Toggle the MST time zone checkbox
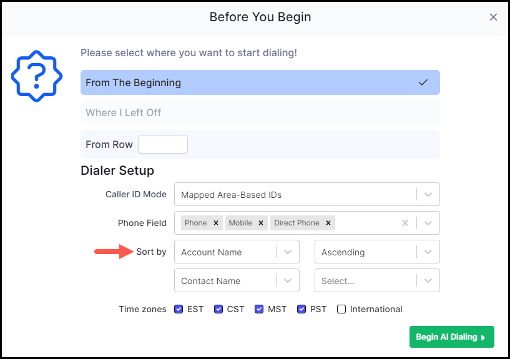The width and height of the screenshot is (510, 359). point(259,309)
